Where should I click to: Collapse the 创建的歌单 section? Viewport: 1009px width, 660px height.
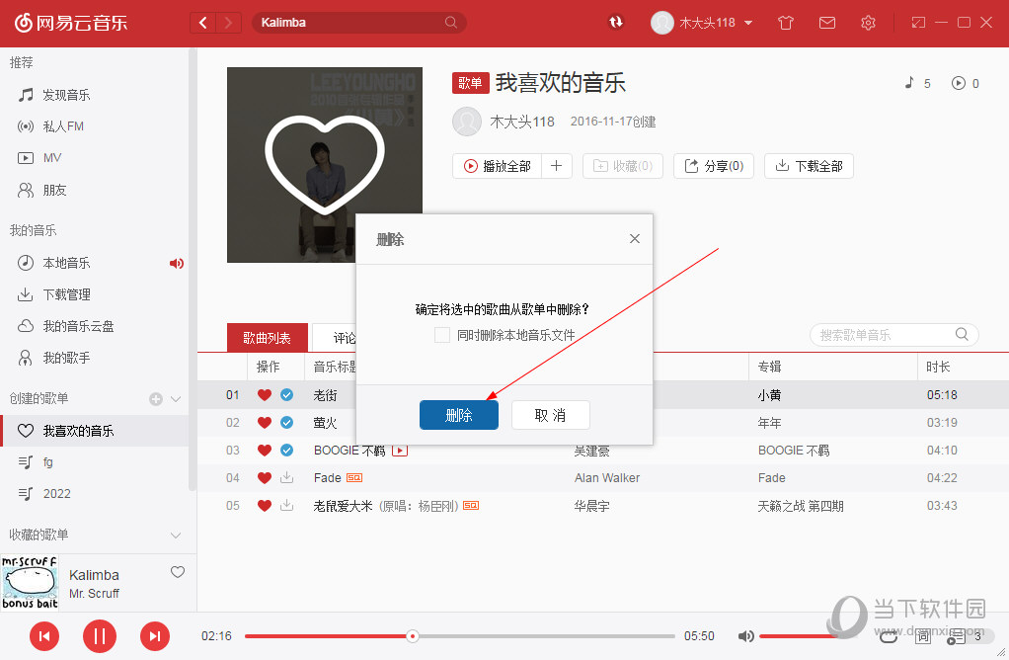pos(176,397)
